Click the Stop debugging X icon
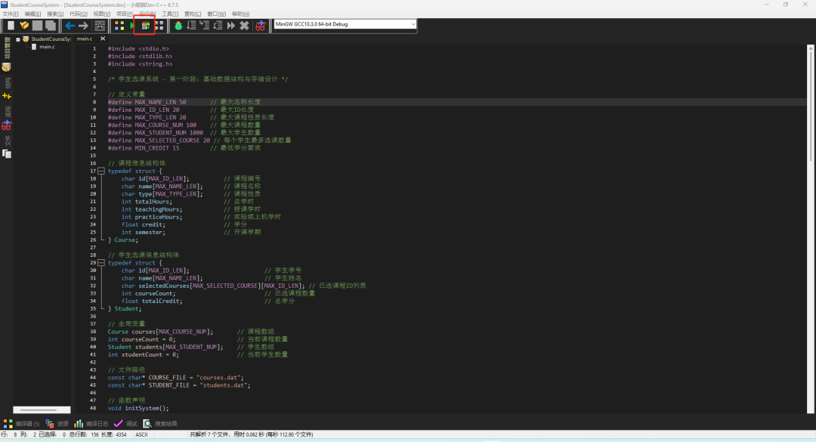Viewport: 816px width, 442px height. click(244, 26)
